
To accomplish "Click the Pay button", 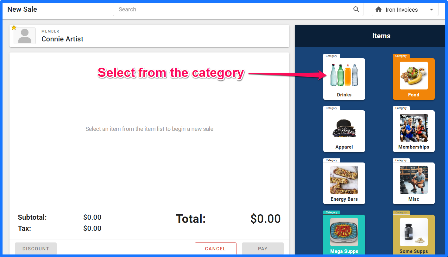I will [263, 248].
